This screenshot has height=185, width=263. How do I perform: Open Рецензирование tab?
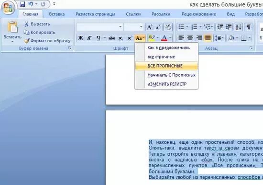199,14
